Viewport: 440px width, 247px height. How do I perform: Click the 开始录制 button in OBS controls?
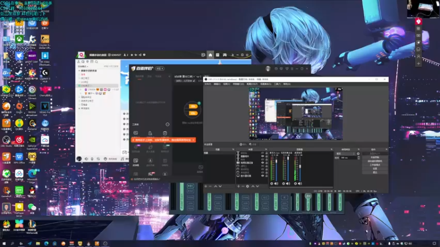pyautogui.click(x=375, y=158)
